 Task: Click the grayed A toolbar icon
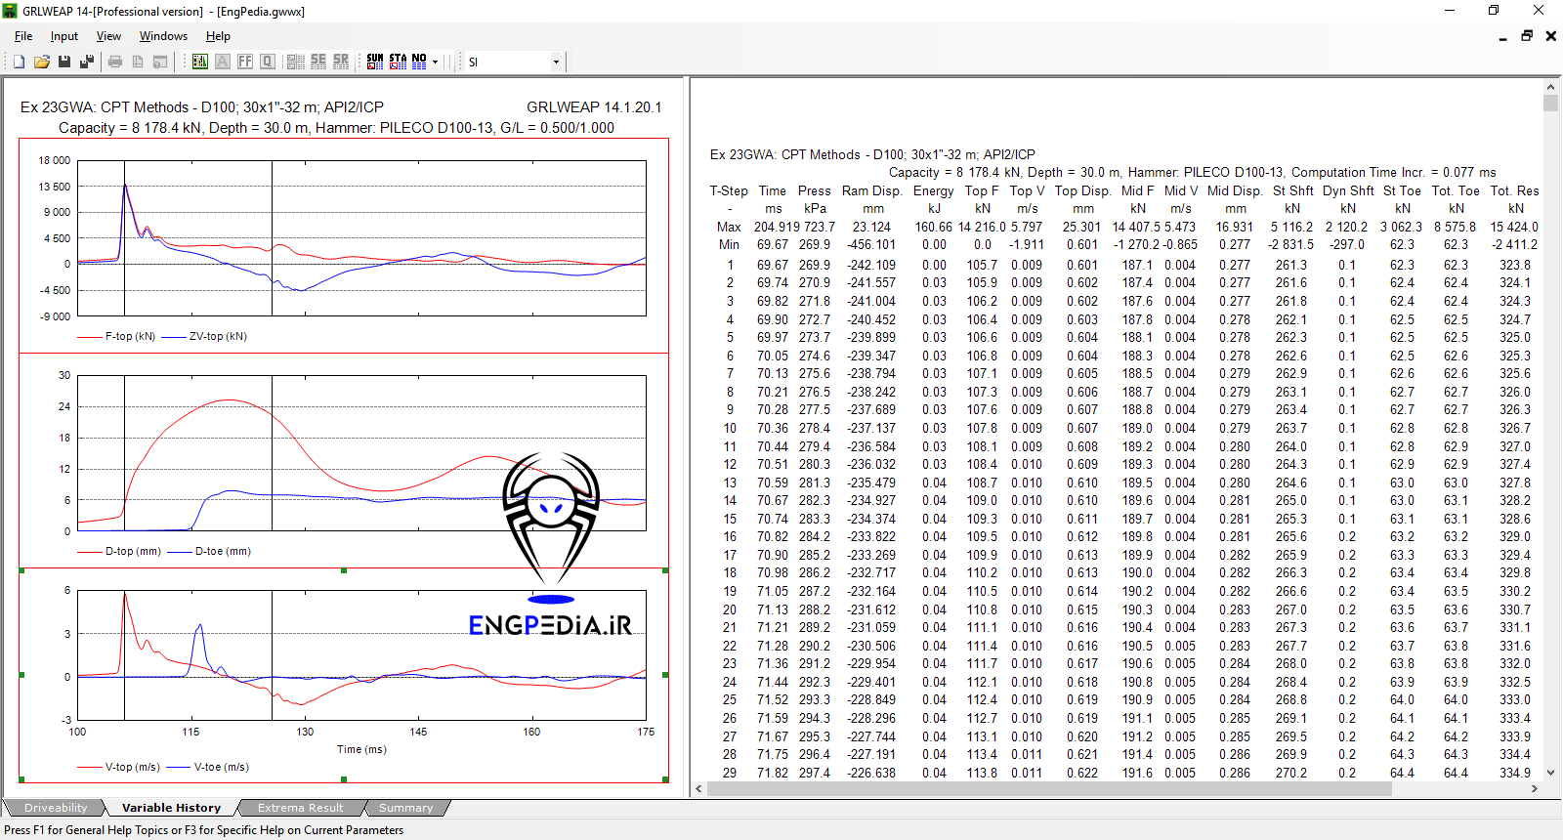tap(223, 62)
